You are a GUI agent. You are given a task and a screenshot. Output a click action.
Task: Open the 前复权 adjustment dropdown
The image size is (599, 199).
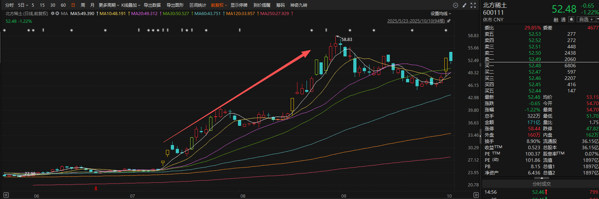(219, 5)
